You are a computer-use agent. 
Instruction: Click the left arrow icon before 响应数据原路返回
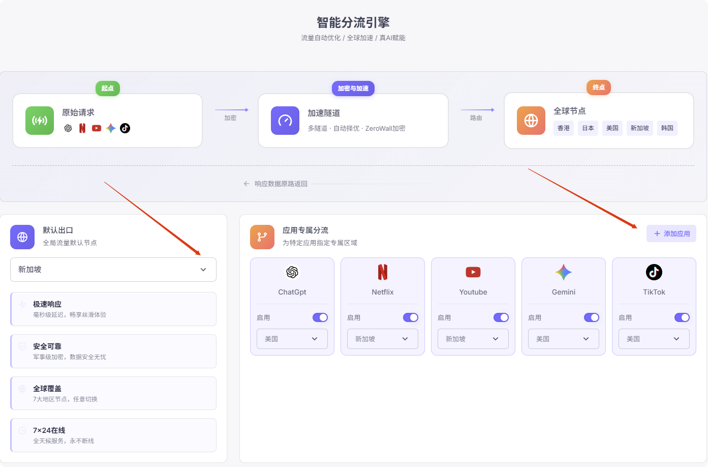[247, 184]
